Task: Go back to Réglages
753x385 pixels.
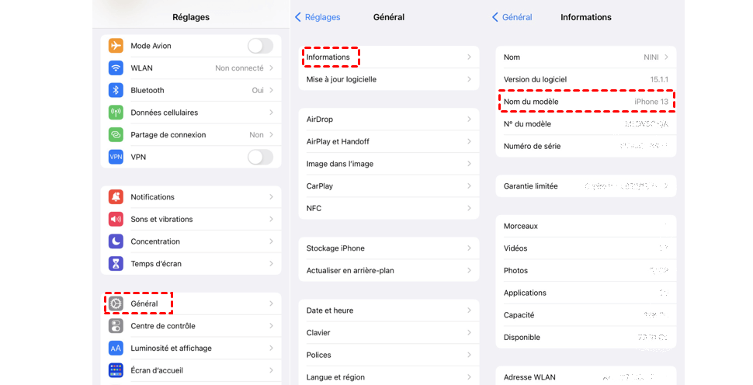Action: pos(317,17)
